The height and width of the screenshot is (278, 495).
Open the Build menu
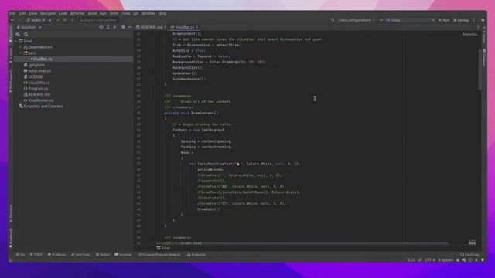coord(92,14)
